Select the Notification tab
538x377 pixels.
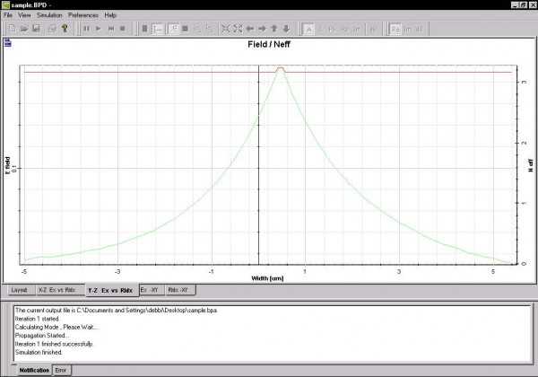point(34,370)
